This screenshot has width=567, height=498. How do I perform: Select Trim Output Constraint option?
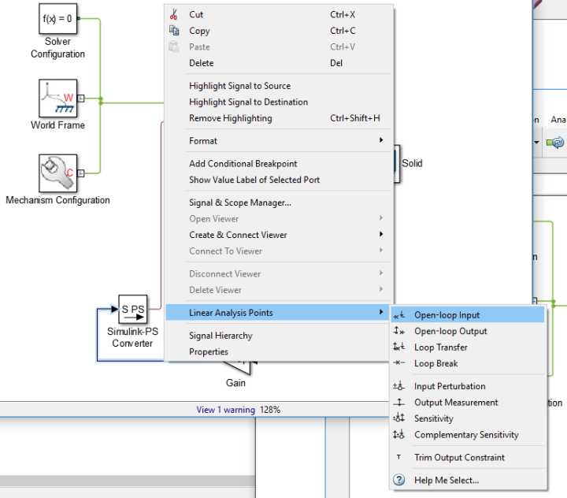(x=459, y=458)
